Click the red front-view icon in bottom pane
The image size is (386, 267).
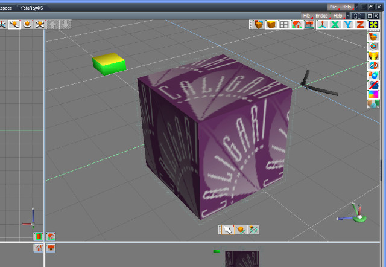tap(51, 248)
